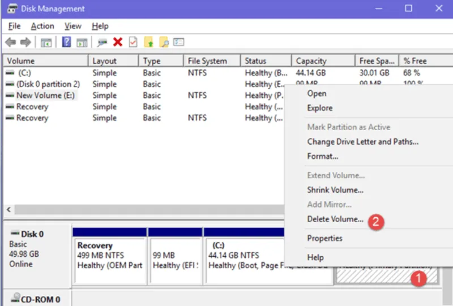Viewport: 453px width, 306px height.
Task: Click the checklist view settings toolbar icon
Action: (x=179, y=42)
